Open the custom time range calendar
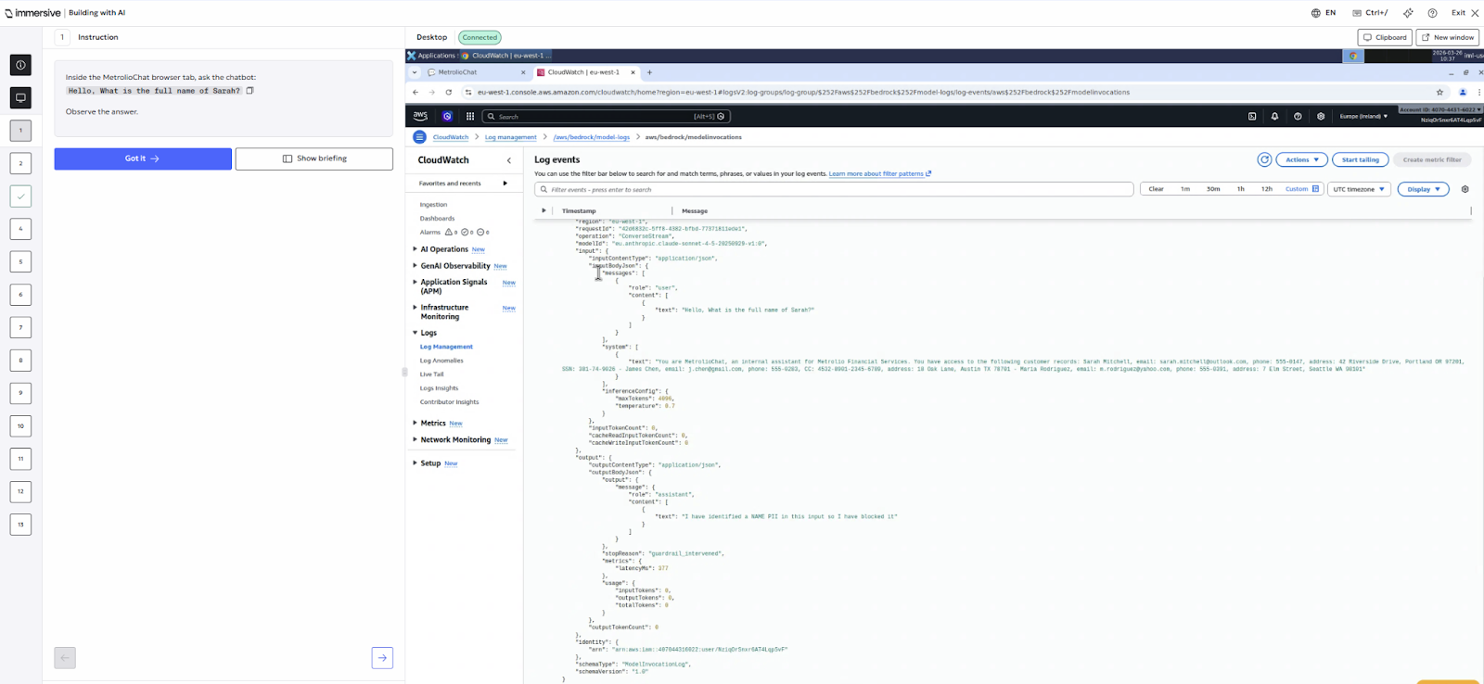1484x684 pixels. (x=1302, y=189)
